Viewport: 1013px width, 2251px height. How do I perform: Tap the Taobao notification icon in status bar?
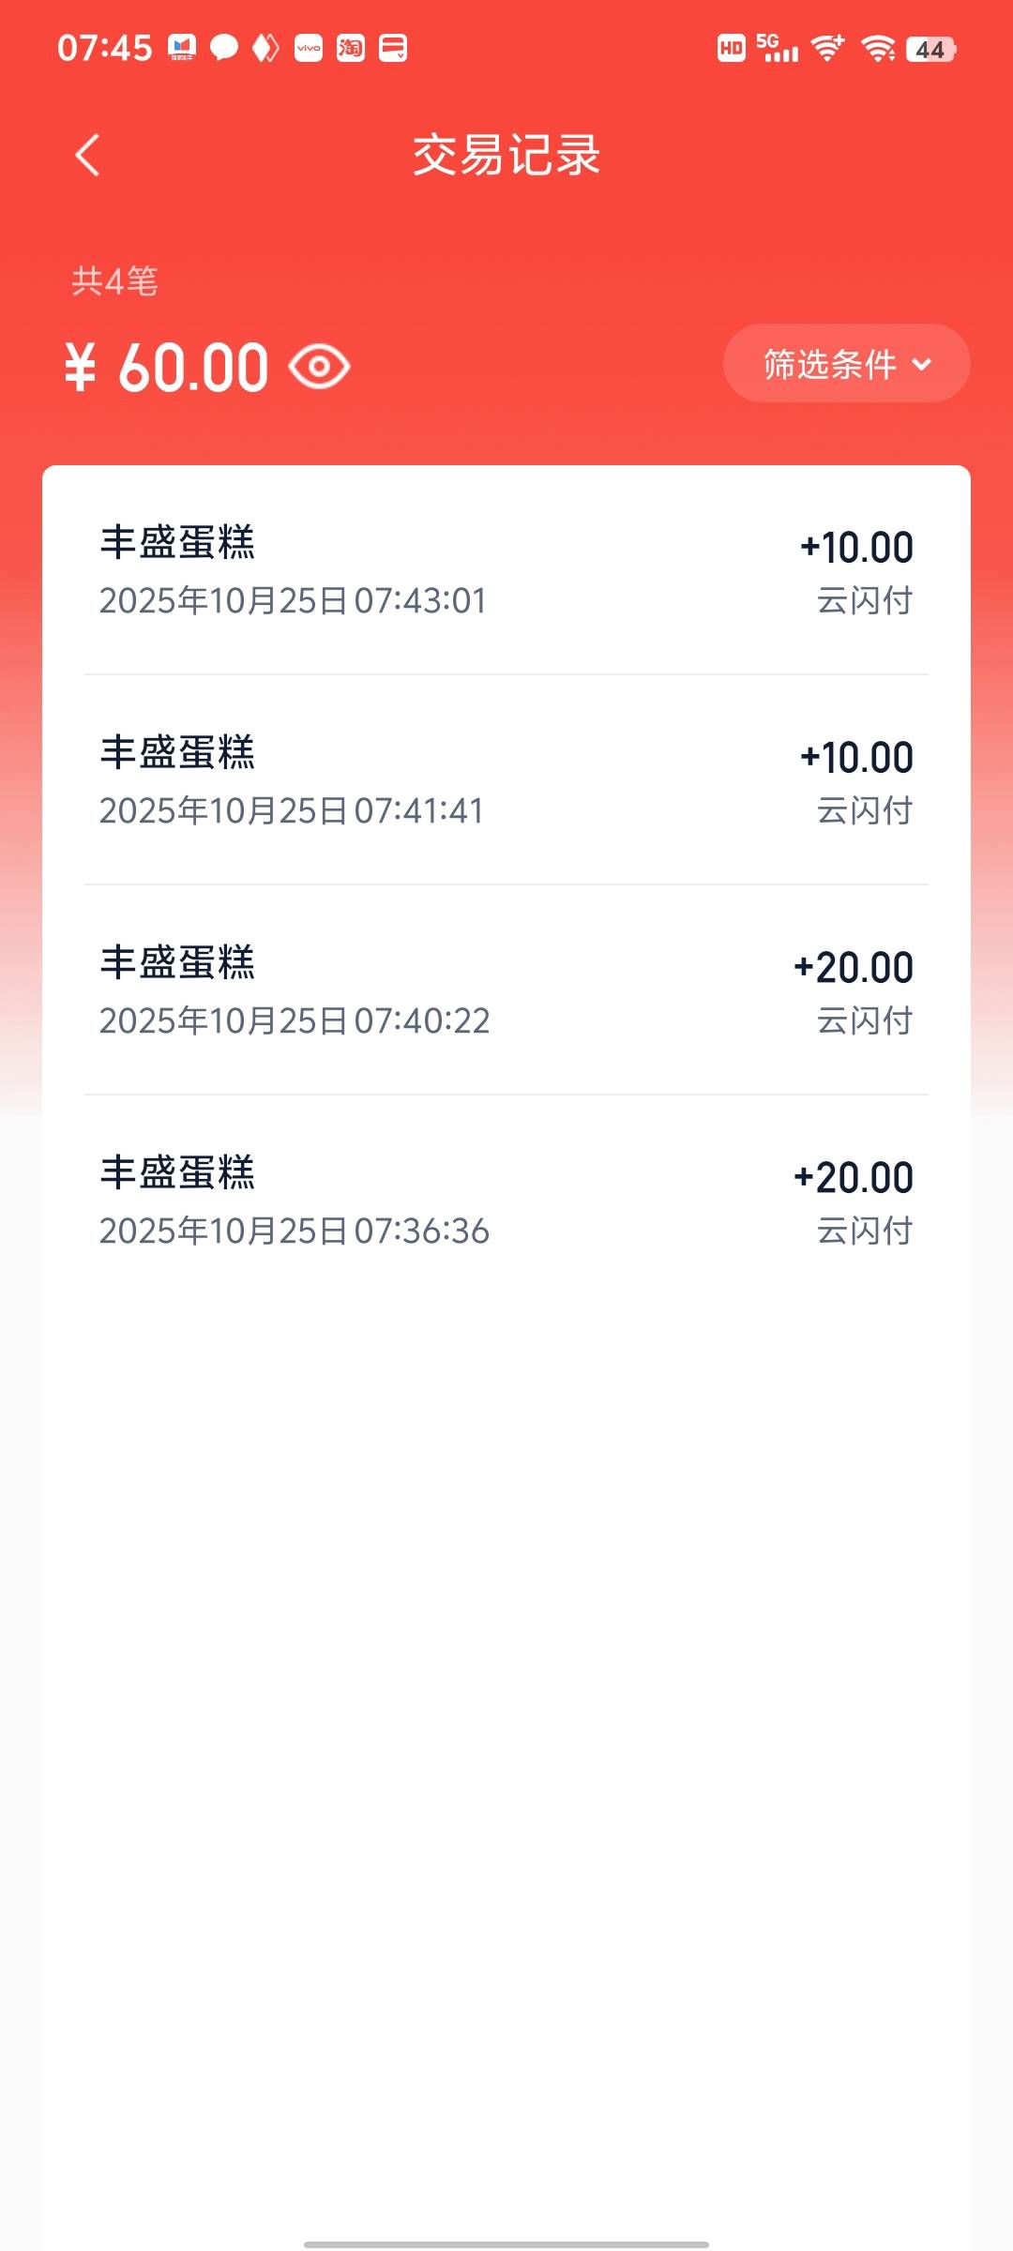[351, 48]
